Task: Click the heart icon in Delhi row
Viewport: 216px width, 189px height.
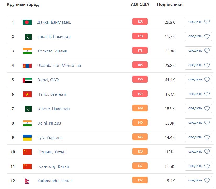Action: point(207,123)
